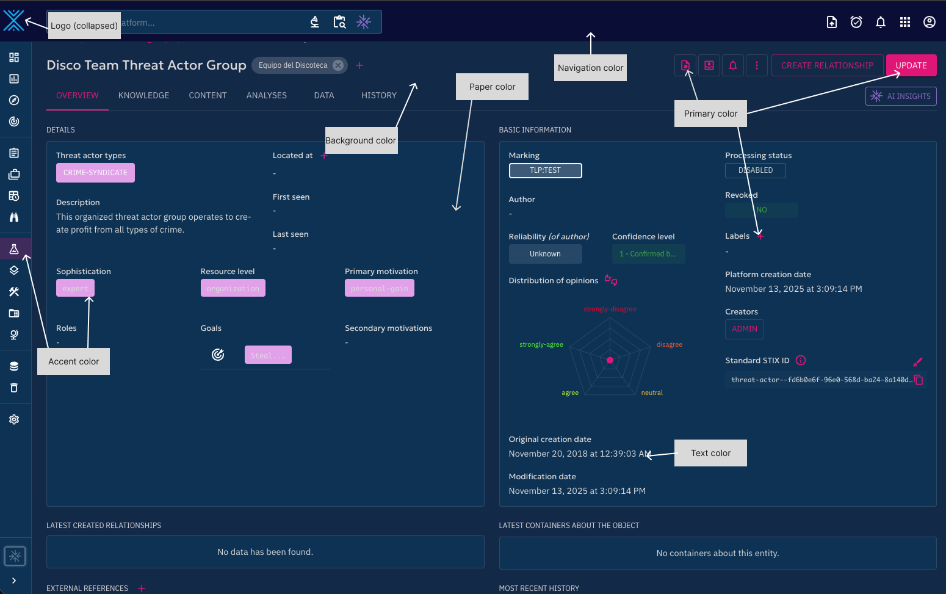Switch to the HISTORY tab

point(378,96)
